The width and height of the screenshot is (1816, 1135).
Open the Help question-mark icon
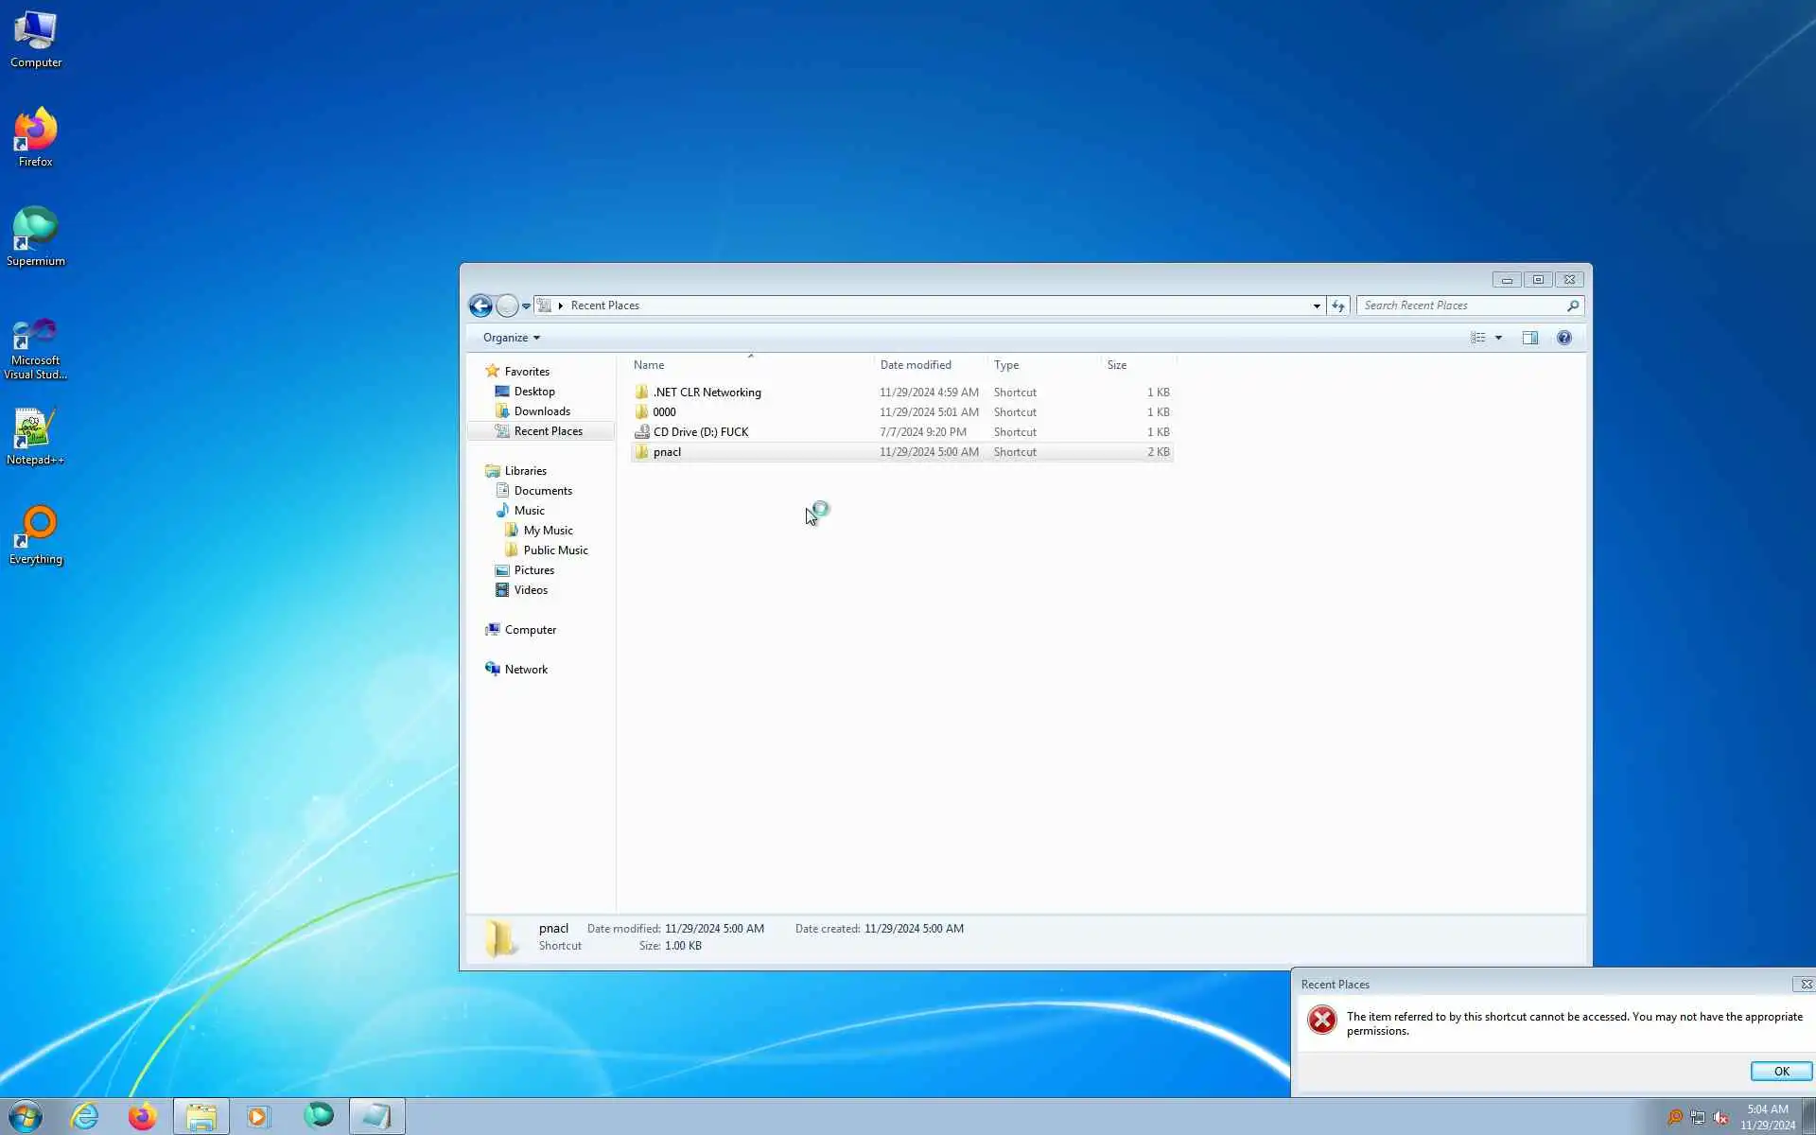point(1563,338)
